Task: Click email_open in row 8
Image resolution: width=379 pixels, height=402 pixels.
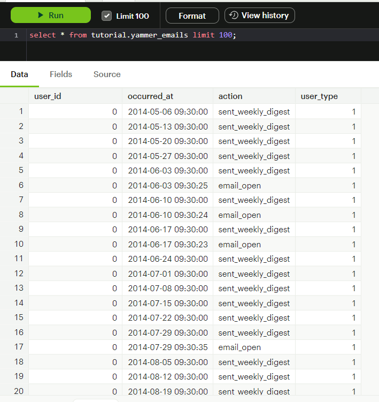Action: pos(239,215)
